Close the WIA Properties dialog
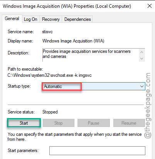This screenshot has height=159, width=155. coord(150,6)
